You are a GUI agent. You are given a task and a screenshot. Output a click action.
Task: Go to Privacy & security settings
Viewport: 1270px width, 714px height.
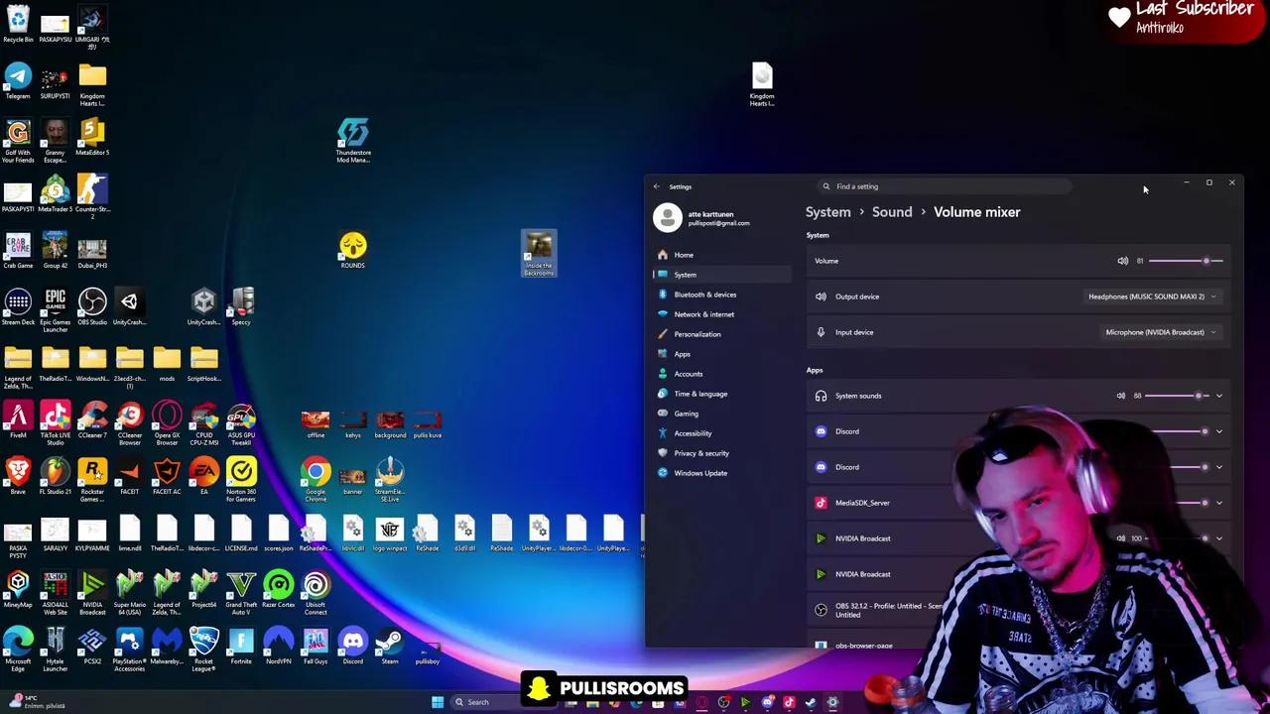tap(722, 453)
